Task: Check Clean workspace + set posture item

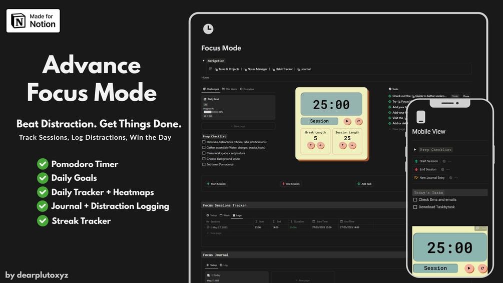Action: pyautogui.click(x=204, y=153)
